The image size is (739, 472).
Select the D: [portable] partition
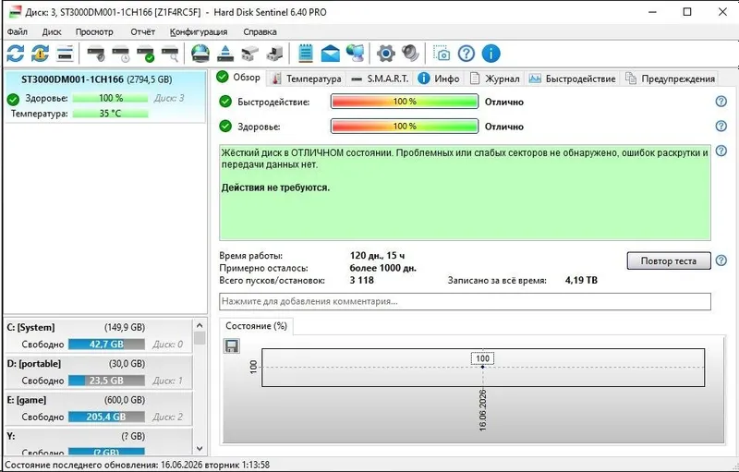pyautogui.click(x=99, y=372)
